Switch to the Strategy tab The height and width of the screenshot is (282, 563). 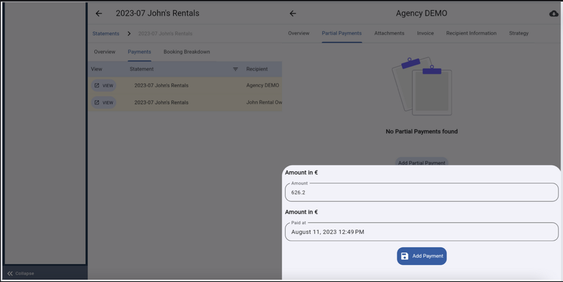click(x=518, y=33)
